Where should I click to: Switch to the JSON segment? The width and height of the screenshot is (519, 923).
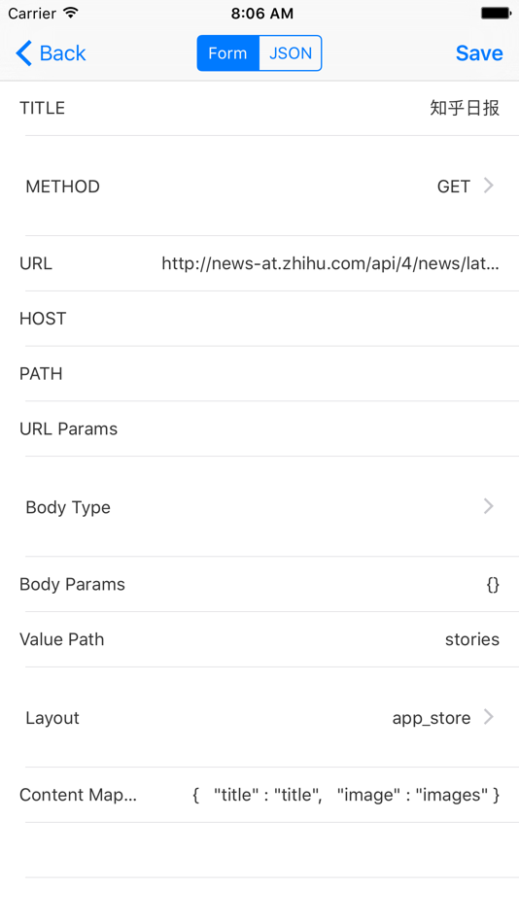(291, 53)
